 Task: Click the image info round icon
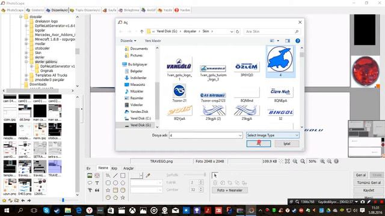tap(336, 161)
